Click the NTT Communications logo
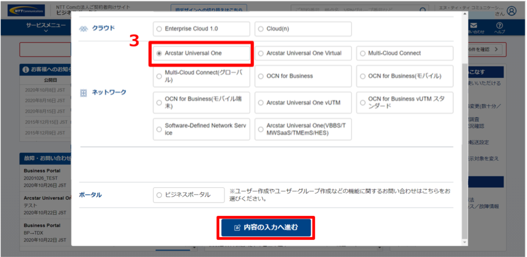The height and width of the screenshot is (257, 527). tap(26, 10)
